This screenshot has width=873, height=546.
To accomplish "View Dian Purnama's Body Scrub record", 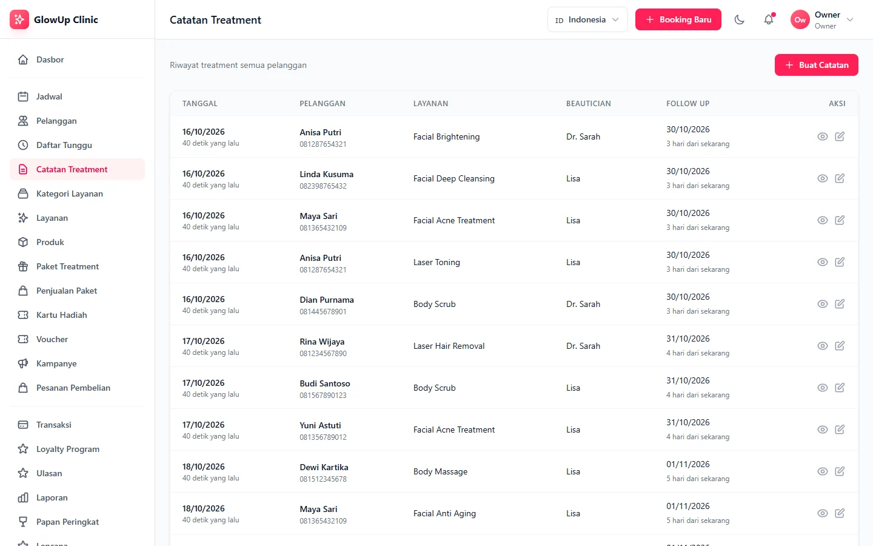I will [x=823, y=304].
